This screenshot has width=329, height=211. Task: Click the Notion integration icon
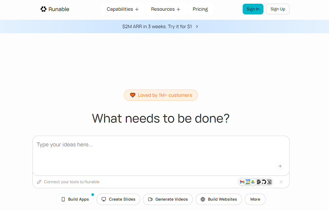tap(269, 182)
